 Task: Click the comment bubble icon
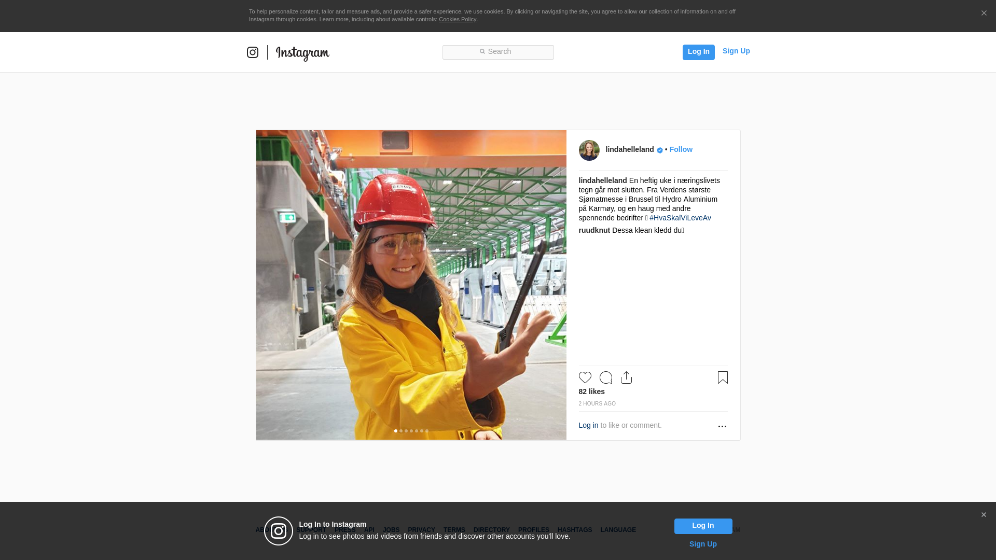coord(605,377)
